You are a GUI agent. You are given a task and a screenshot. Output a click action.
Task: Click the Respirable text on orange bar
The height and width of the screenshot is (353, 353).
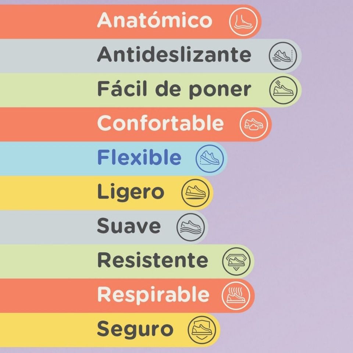(153, 295)
